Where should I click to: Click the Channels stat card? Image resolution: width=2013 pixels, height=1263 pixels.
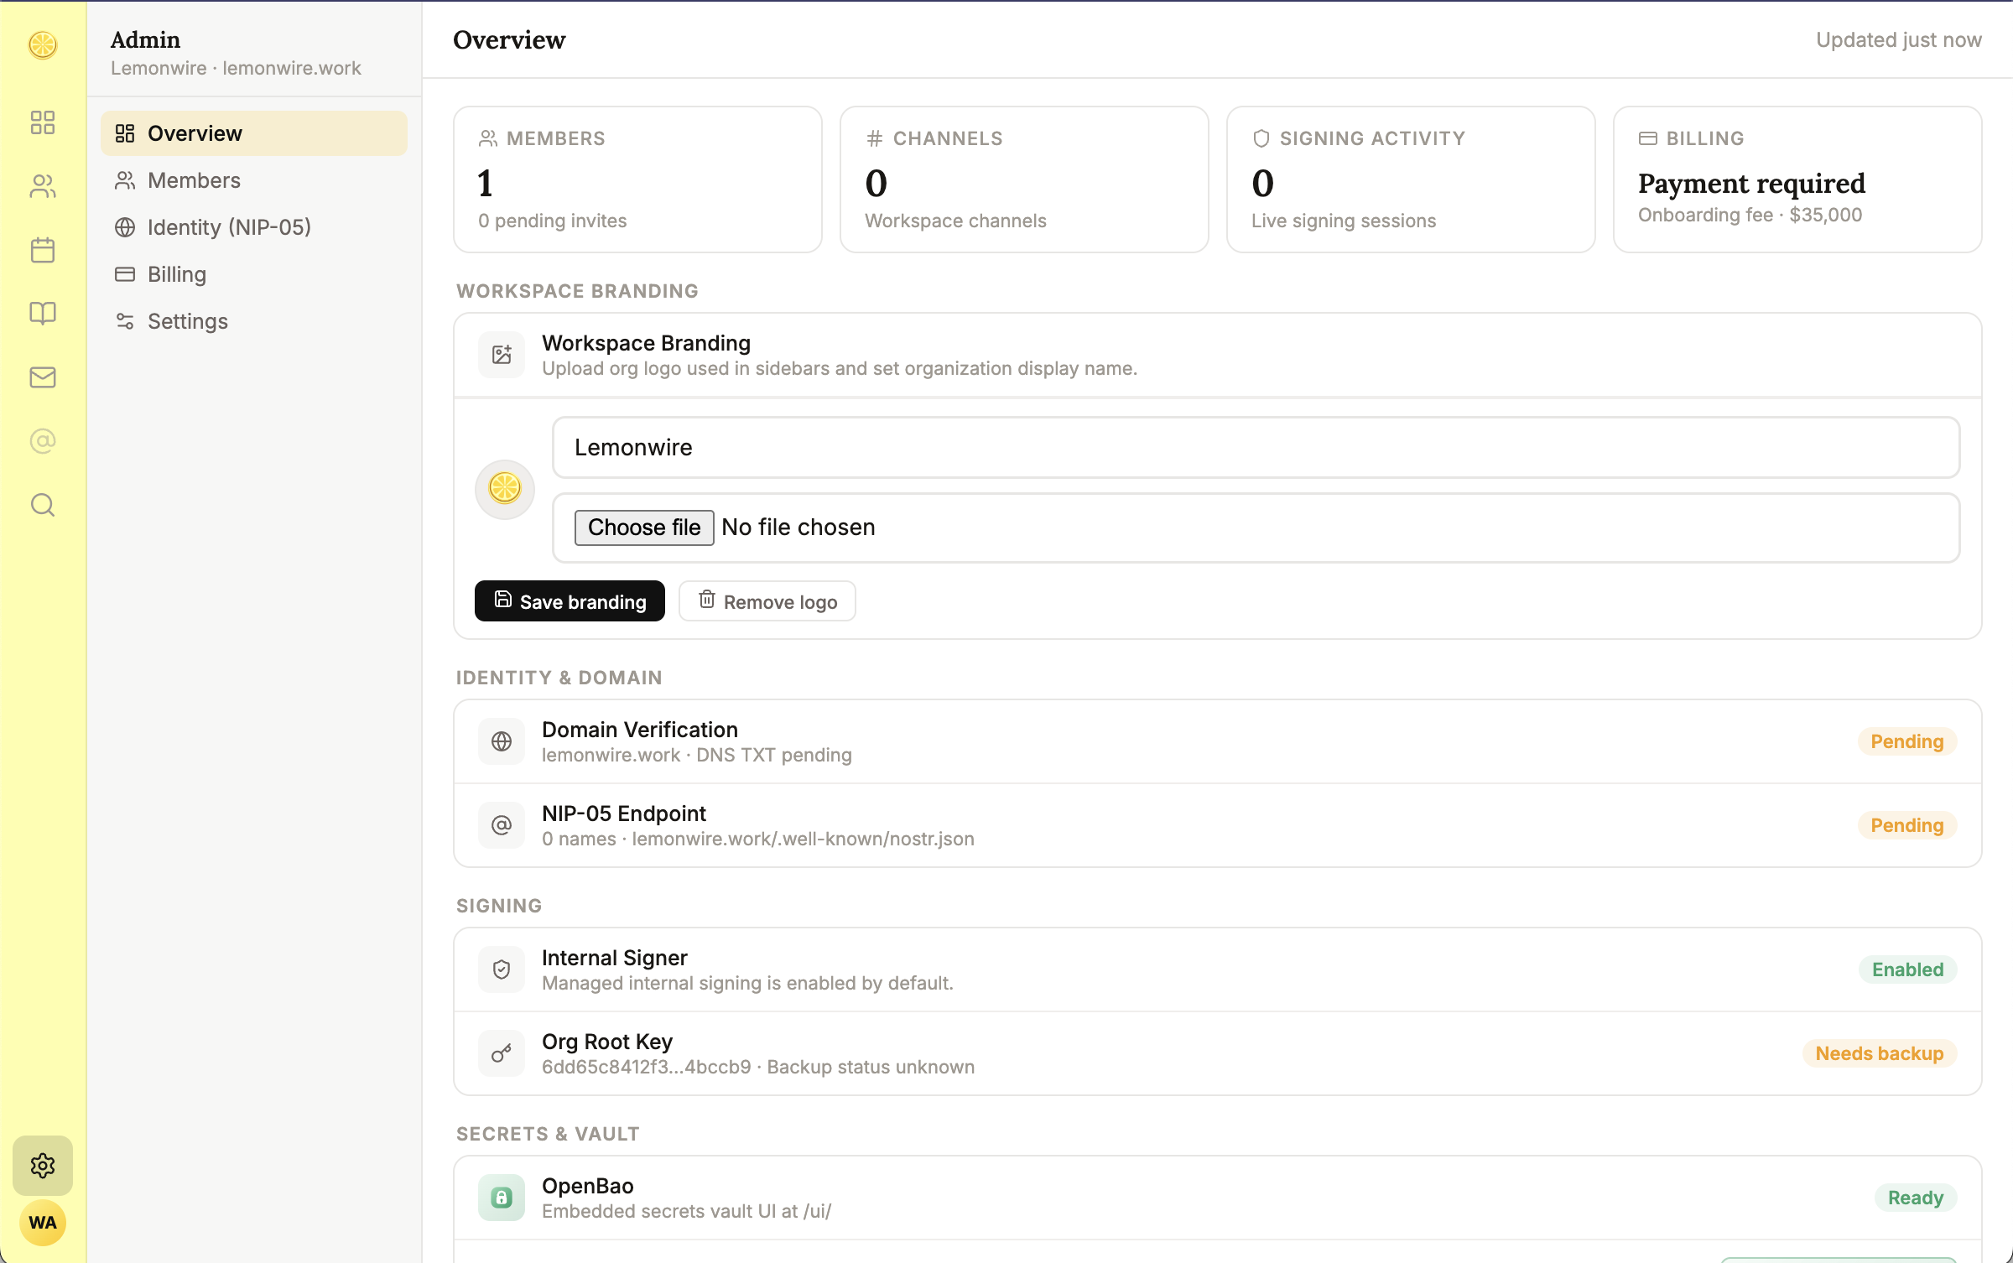click(1024, 179)
